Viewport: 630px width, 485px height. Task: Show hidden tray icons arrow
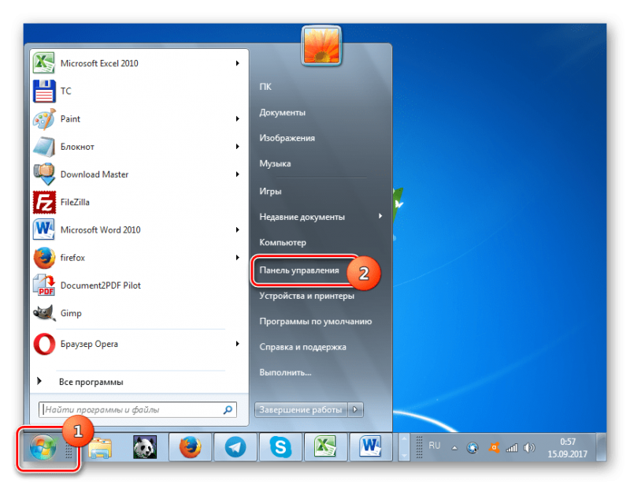454,448
